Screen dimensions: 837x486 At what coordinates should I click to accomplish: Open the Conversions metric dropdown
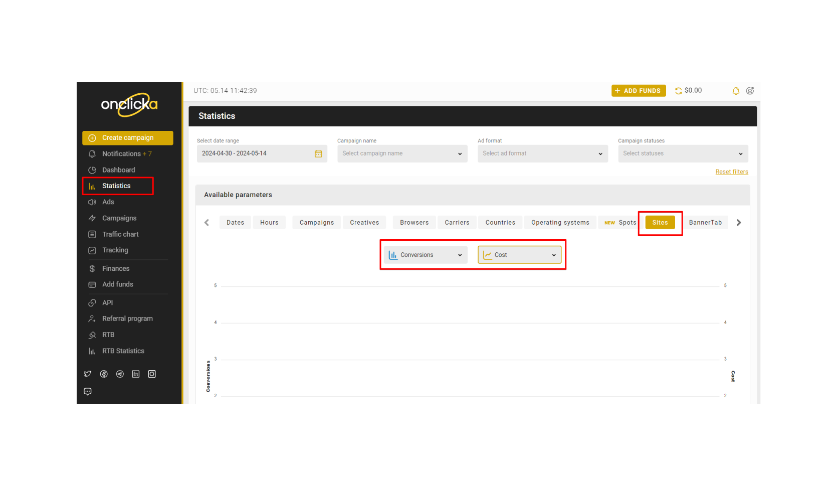[426, 255]
